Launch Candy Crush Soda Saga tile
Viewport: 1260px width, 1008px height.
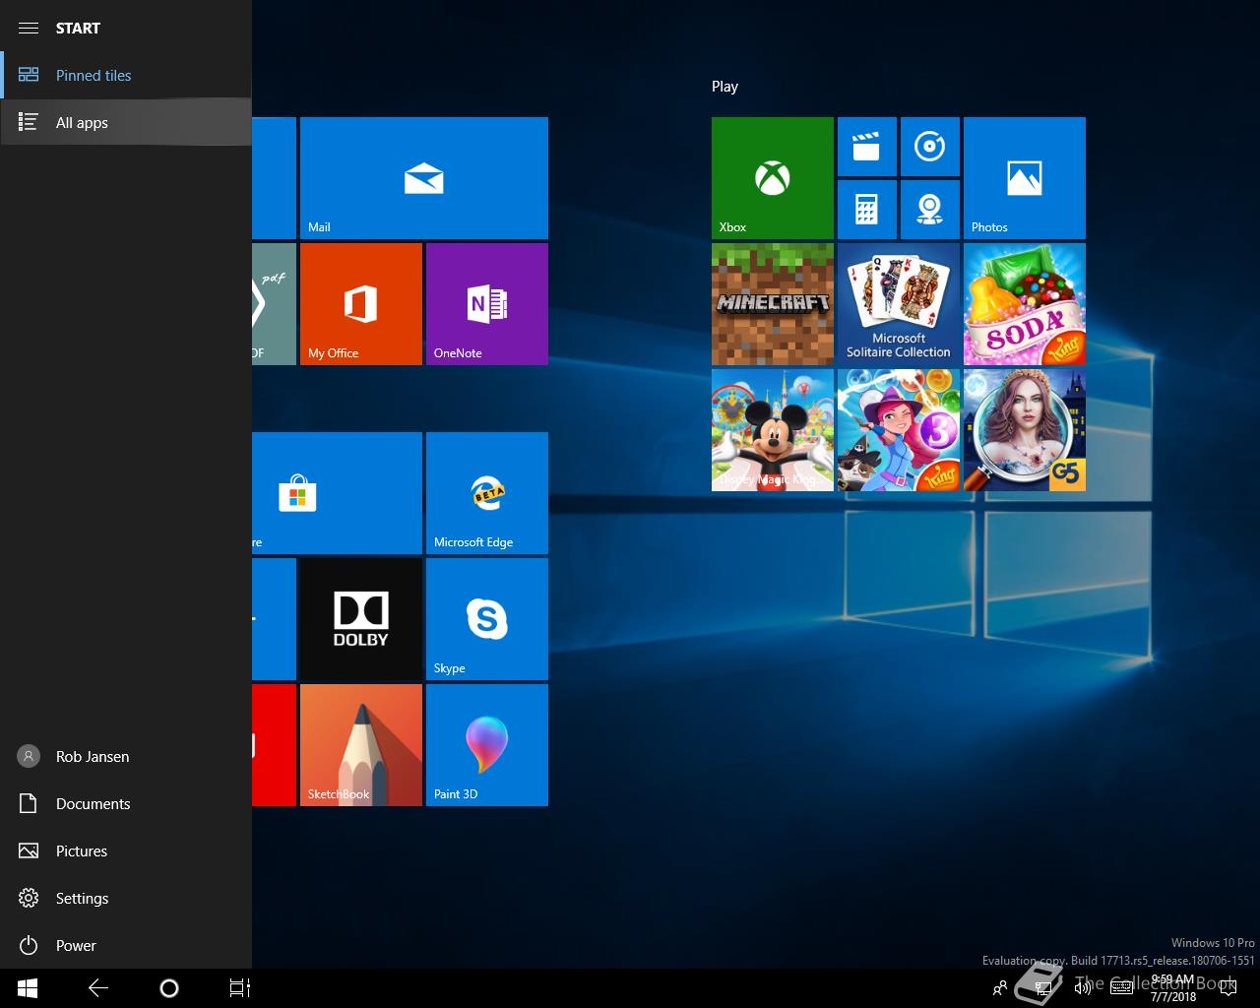[1024, 304]
